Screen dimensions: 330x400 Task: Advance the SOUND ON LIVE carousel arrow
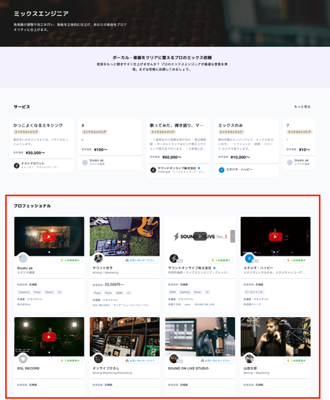(232, 236)
